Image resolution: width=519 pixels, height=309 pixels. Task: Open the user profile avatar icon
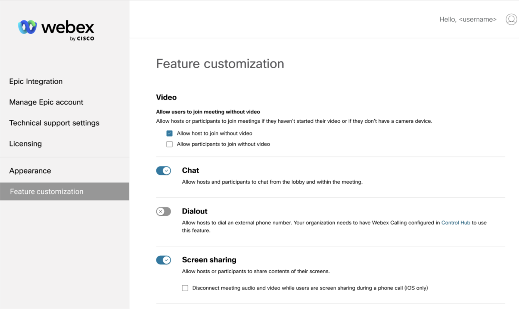(x=511, y=19)
